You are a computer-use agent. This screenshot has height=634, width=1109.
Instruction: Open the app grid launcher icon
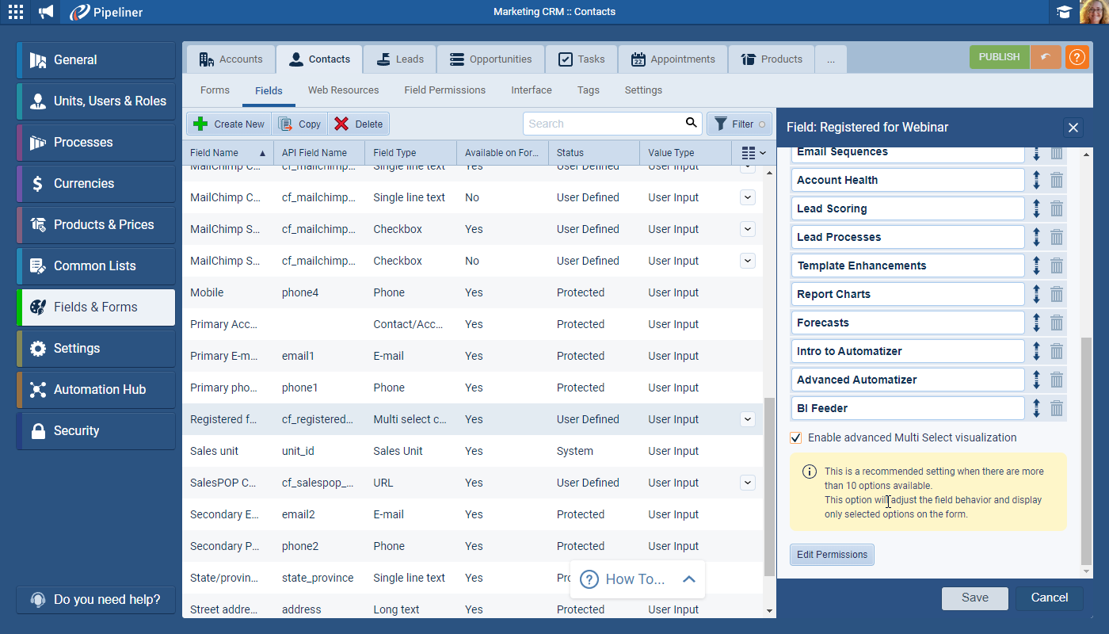pyautogui.click(x=16, y=12)
